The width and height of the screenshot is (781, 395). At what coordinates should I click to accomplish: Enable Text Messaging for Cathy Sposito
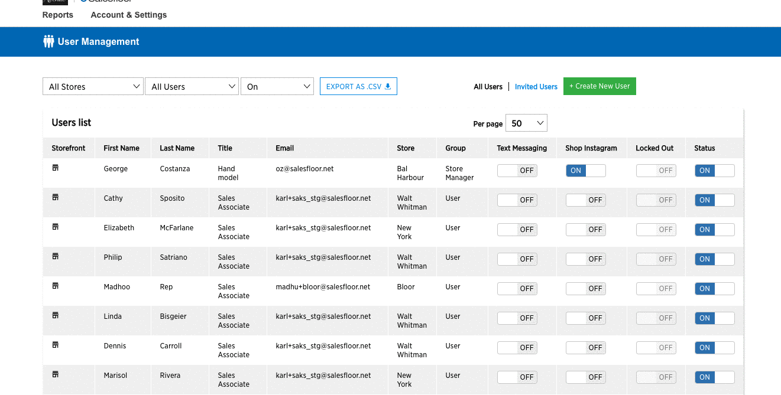pyautogui.click(x=517, y=200)
